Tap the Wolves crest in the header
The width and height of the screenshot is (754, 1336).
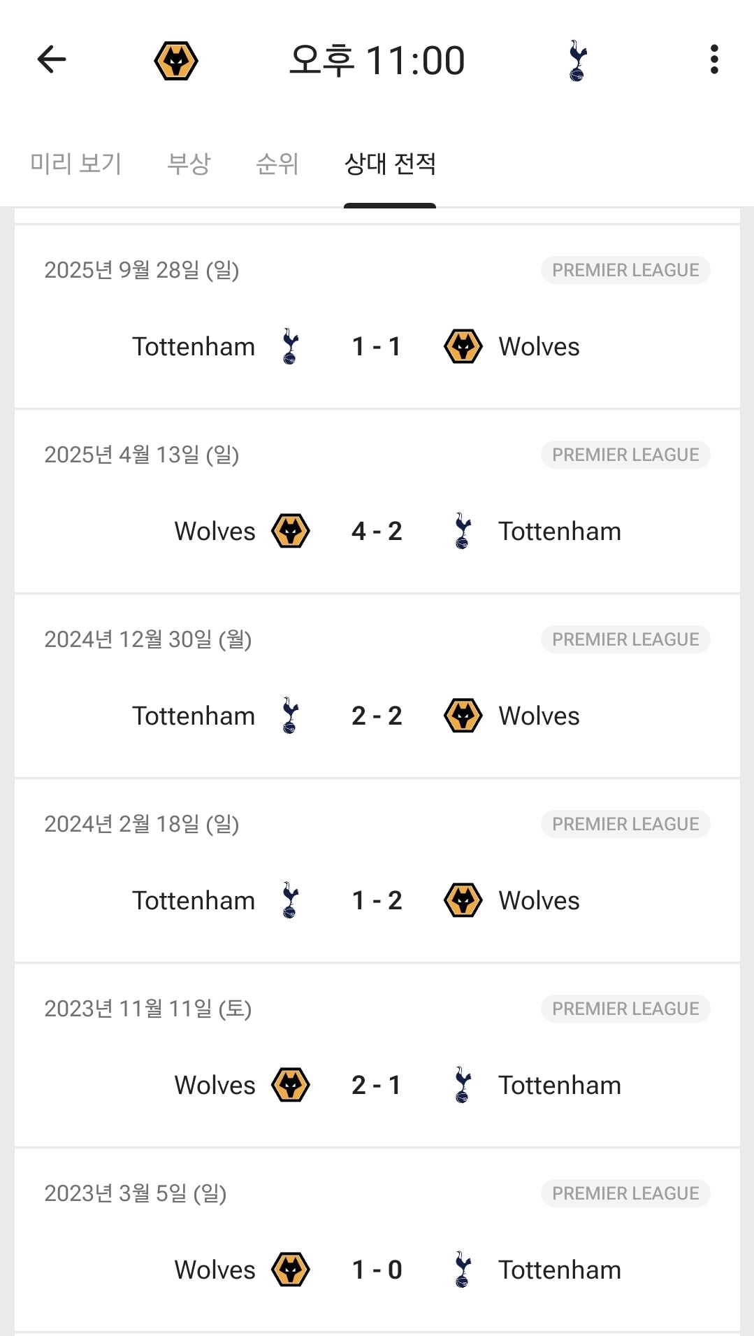[x=176, y=61]
